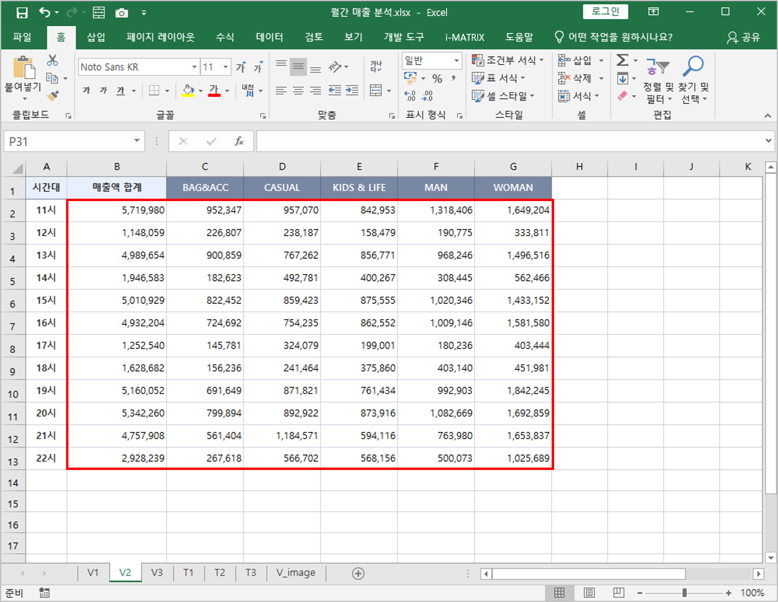The image size is (778, 602).
Task: Open the 수식 ribbon tab
Action: pos(224,37)
